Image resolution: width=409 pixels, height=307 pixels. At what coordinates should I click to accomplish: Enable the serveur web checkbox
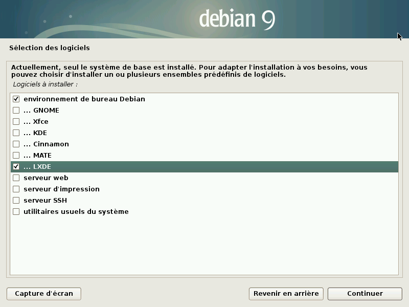pos(16,178)
